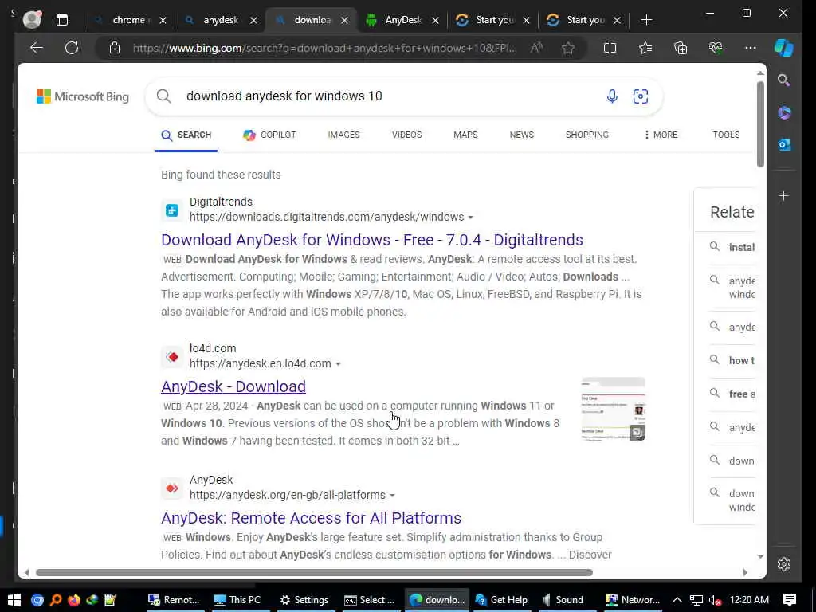The height and width of the screenshot is (612, 816).
Task: Click the vertical page scrollbar
Action: (x=760, y=124)
